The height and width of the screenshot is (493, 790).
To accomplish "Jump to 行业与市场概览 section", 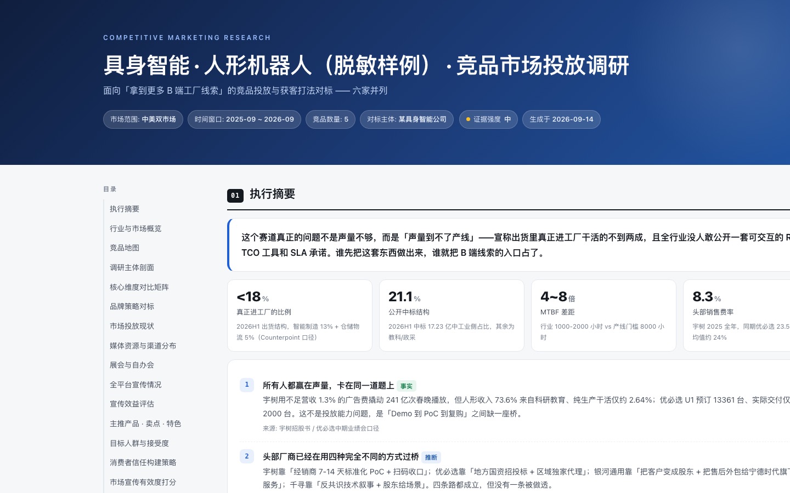I will (x=136, y=228).
